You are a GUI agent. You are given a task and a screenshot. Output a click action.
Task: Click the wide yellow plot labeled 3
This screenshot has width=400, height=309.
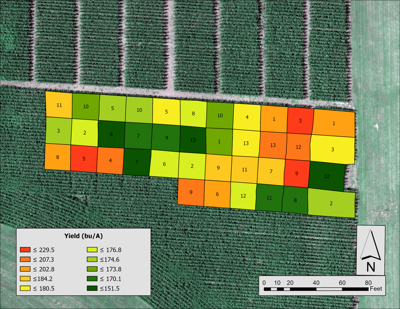point(332,149)
